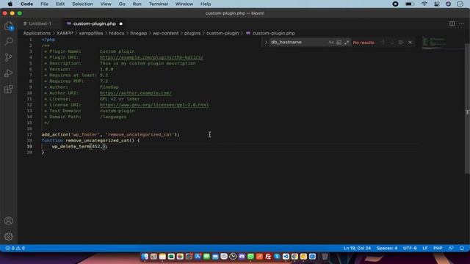Open the xamppfiles breadcrumb
Viewport: 470px width, 264px height.
point(91,33)
